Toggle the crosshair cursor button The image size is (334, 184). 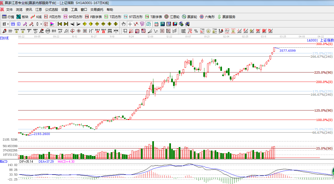click(x=130, y=24)
